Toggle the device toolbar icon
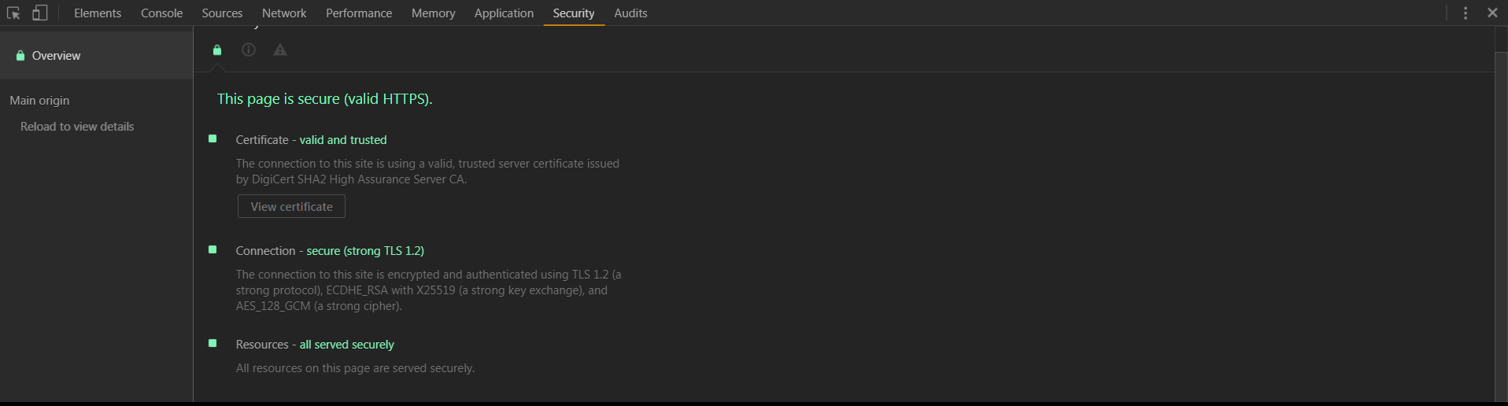The width and height of the screenshot is (1508, 406). (x=39, y=13)
